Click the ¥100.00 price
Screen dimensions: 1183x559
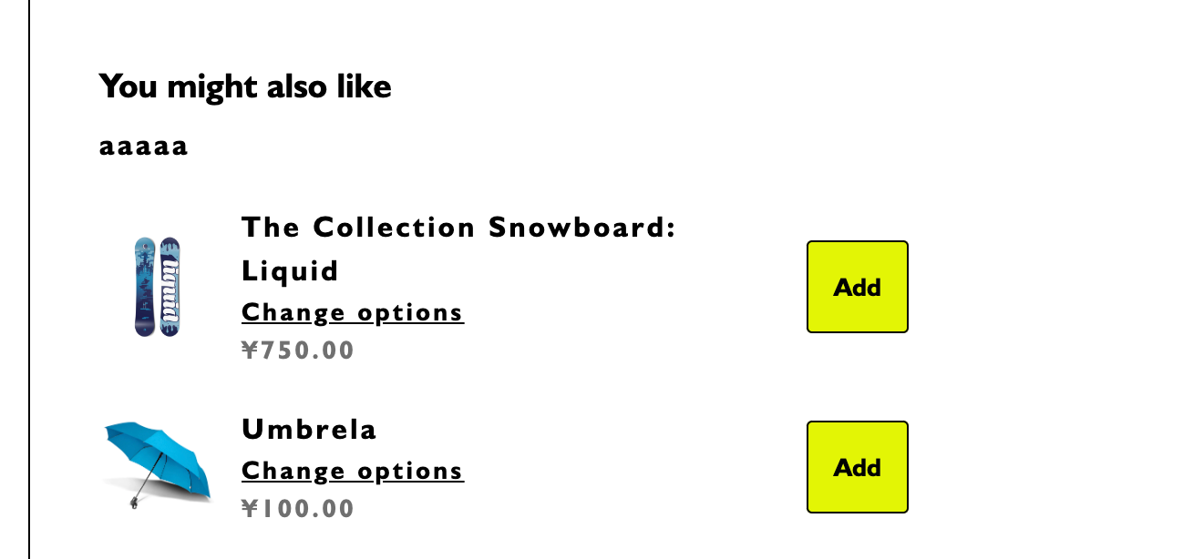click(x=297, y=509)
